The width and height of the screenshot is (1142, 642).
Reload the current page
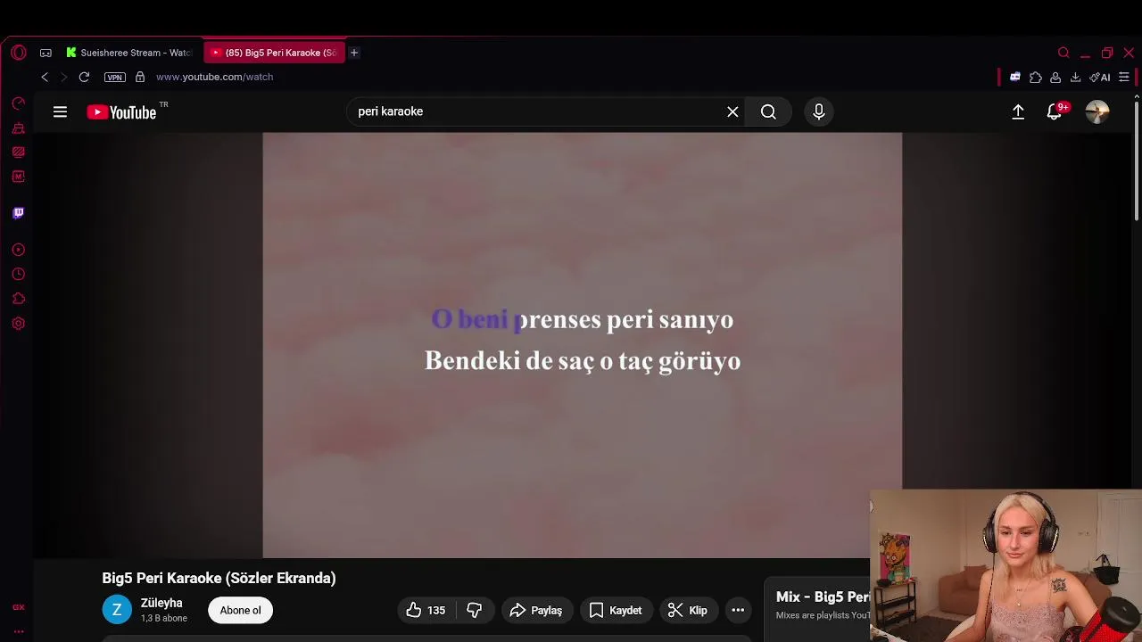click(x=84, y=77)
